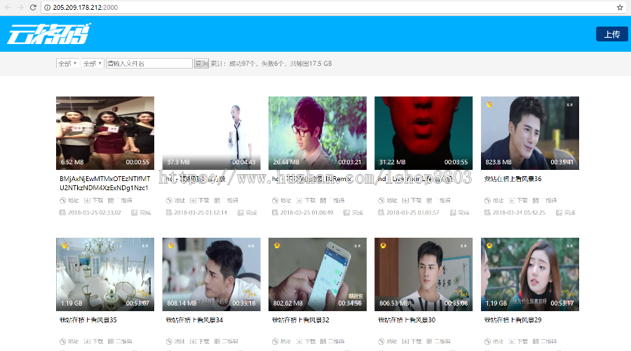
Task: Show 二维码 for 我站在桥上看风景36
Action: (545, 200)
